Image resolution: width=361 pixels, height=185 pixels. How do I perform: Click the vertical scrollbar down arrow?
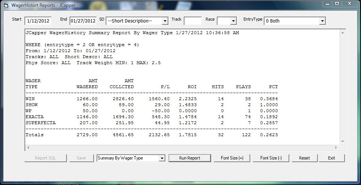(343, 141)
